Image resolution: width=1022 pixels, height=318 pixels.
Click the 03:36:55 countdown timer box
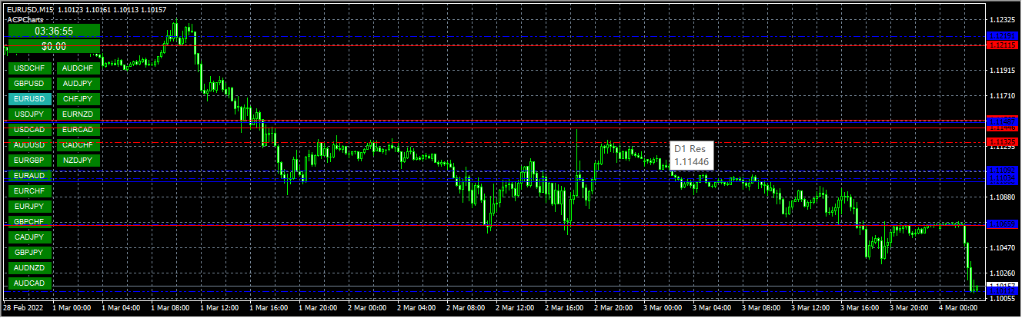[x=54, y=31]
